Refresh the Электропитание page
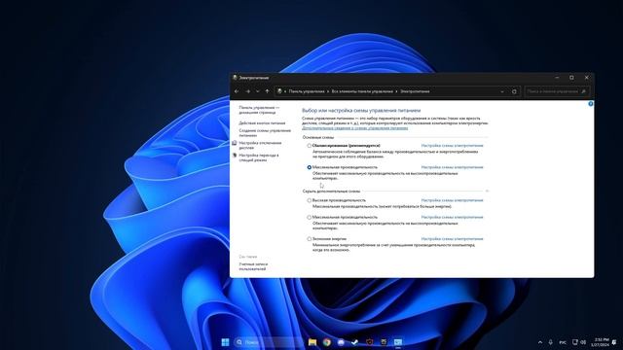The width and height of the screenshot is (623, 350). pos(514,91)
